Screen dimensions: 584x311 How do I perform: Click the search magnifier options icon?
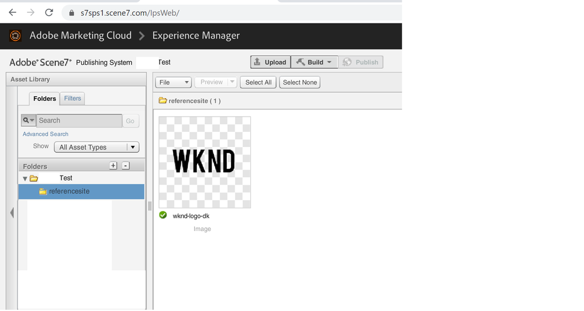click(29, 120)
